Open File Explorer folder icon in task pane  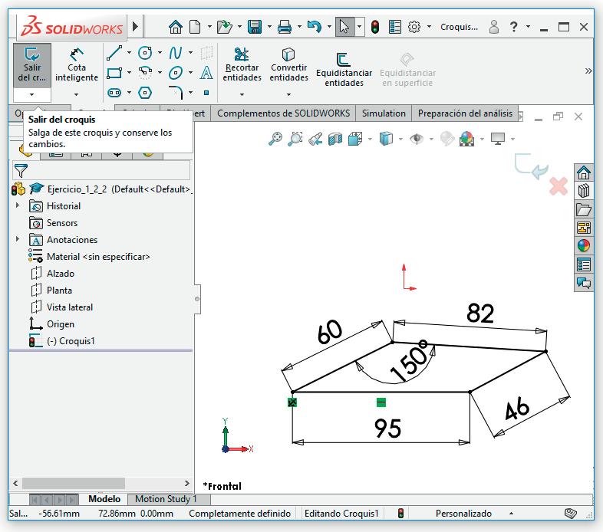tap(584, 209)
